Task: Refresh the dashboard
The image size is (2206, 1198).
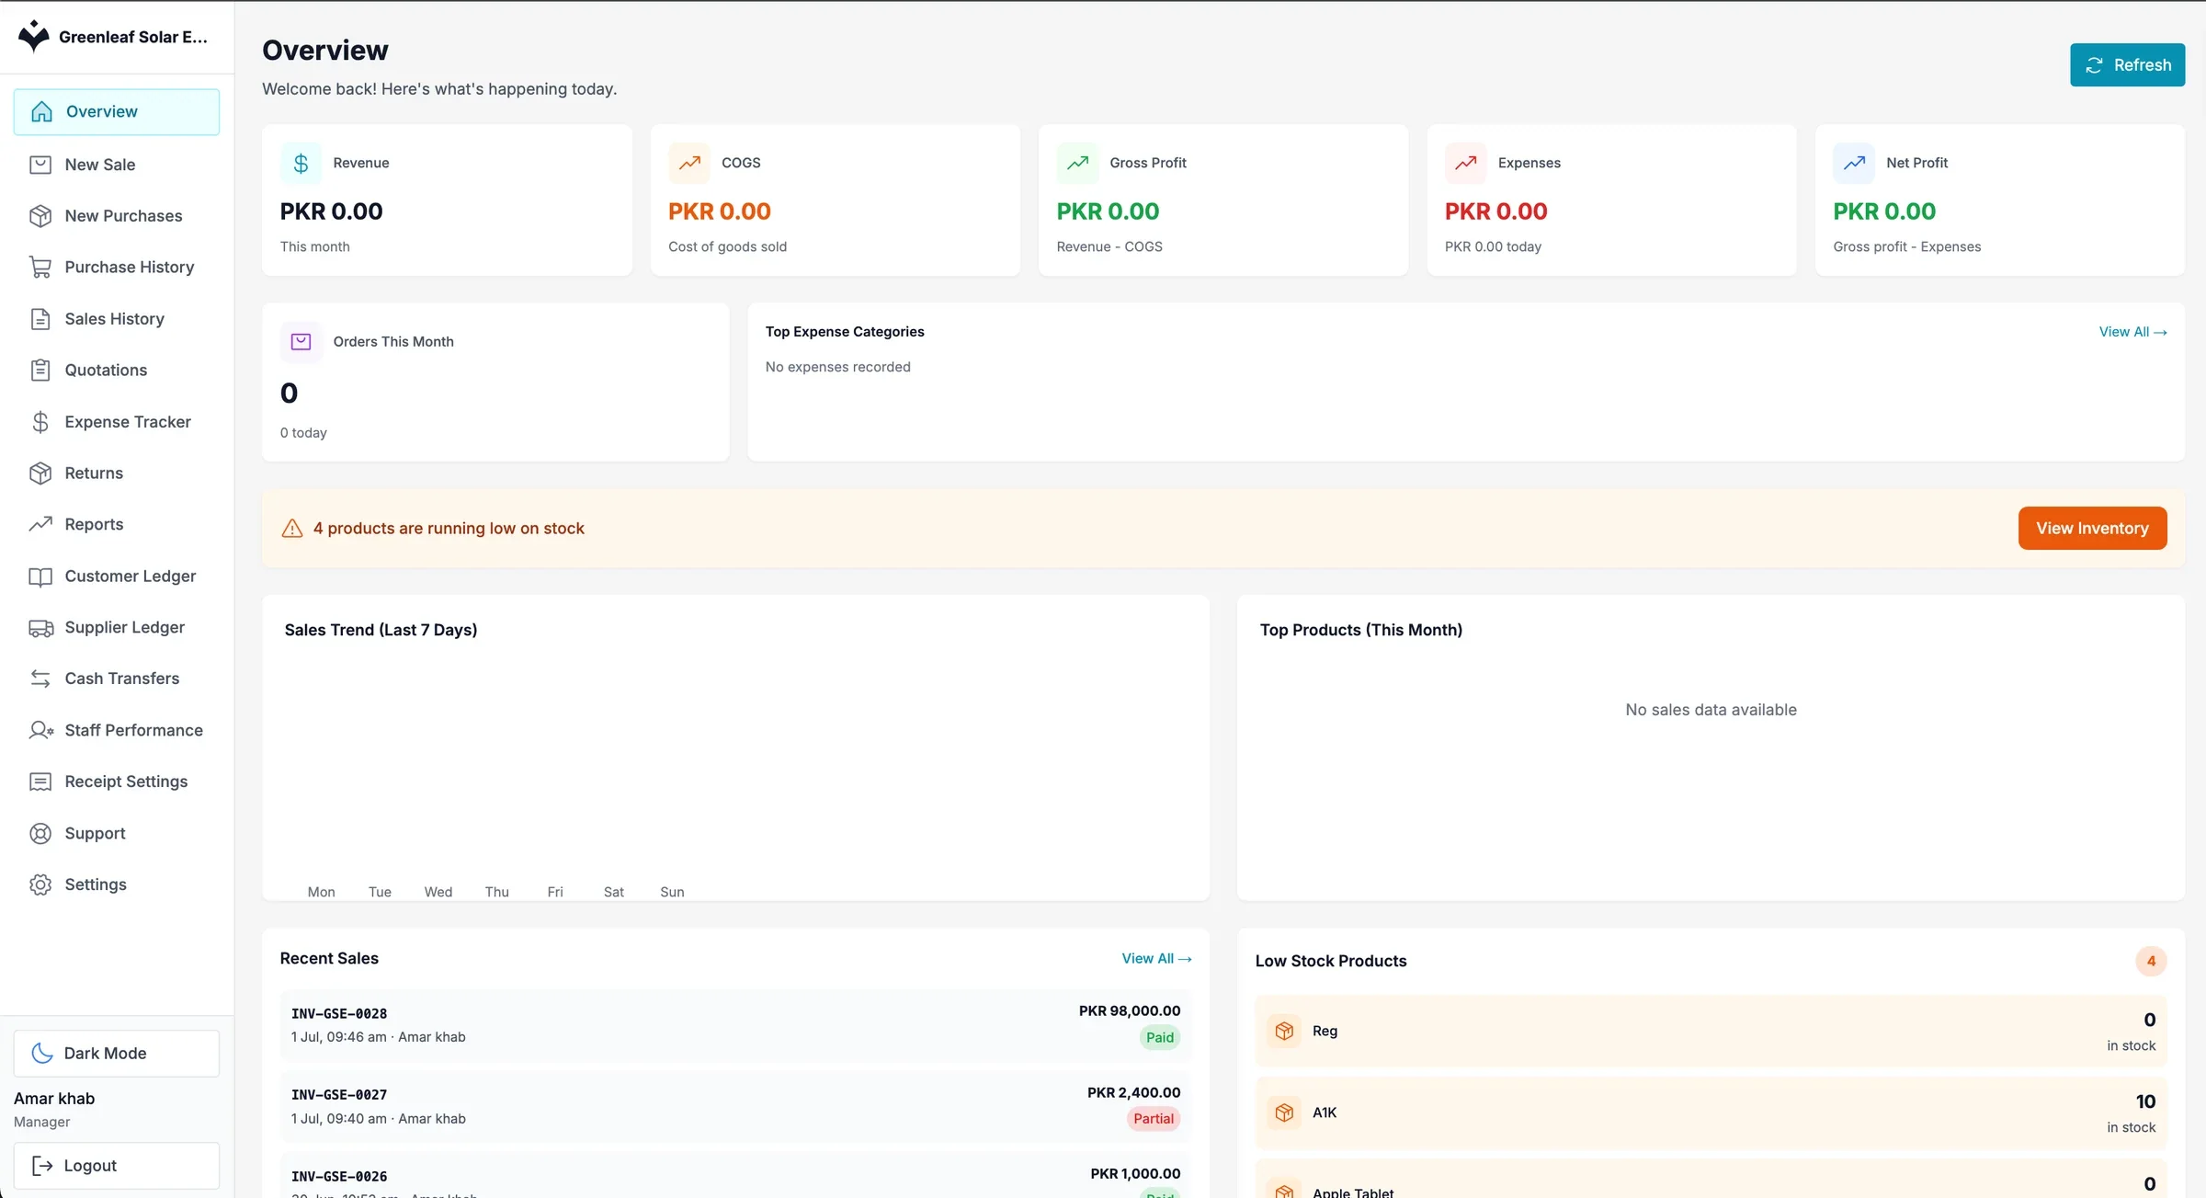Action: [x=2127, y=65]
